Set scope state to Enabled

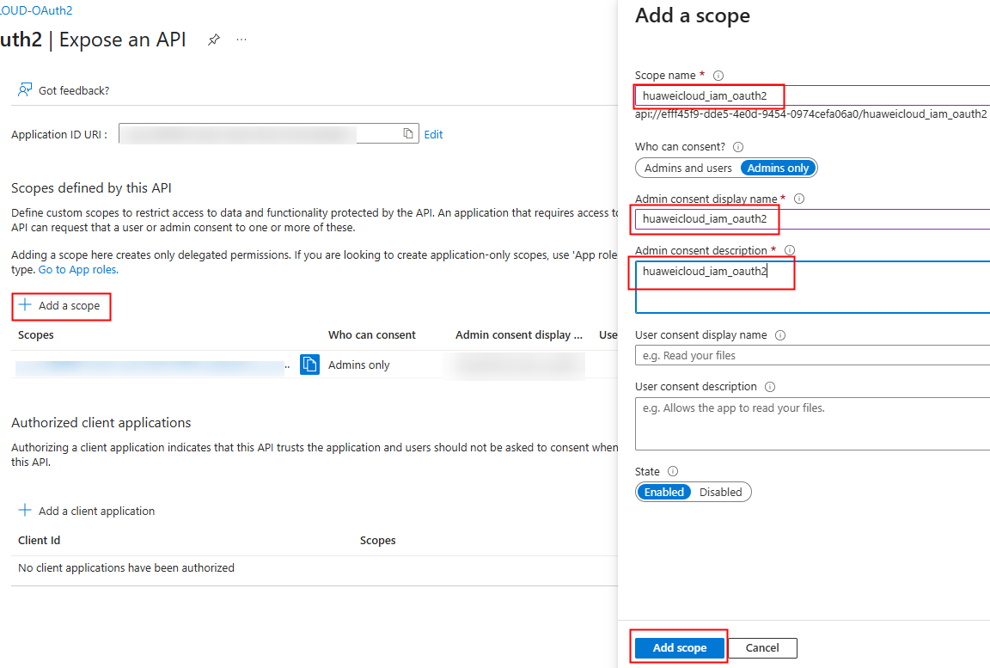663,492
